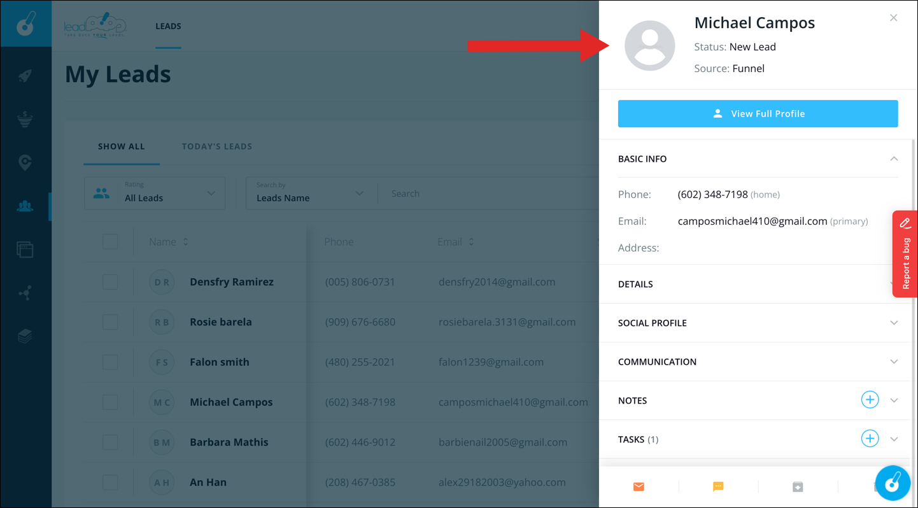The width and height of the screenshot is (918, 508).
Task: Expand the Social Profile section chevron
Action: tap(894, 323)
